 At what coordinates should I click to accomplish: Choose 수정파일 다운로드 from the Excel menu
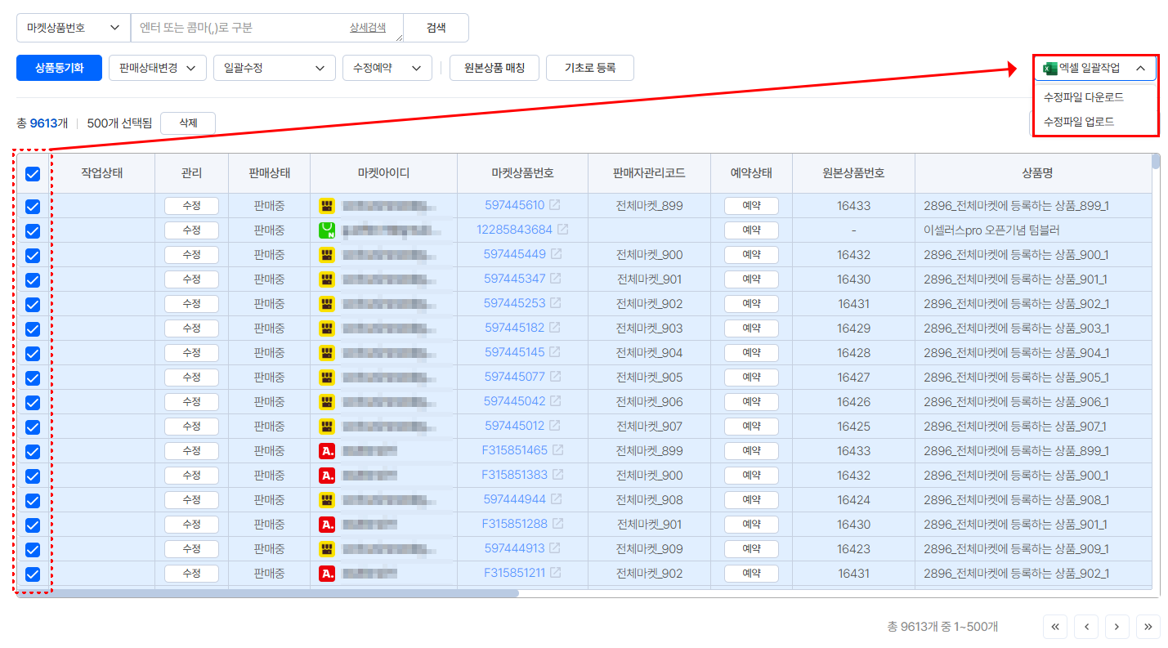point(1084,97)
